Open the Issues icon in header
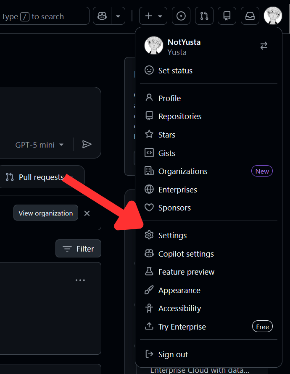 [x=181, y=16]
